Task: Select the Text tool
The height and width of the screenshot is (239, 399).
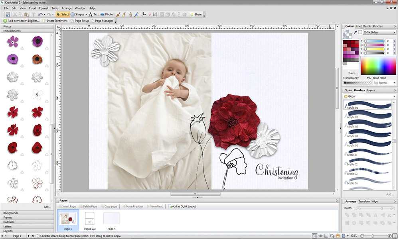Action: coord(94,14)
